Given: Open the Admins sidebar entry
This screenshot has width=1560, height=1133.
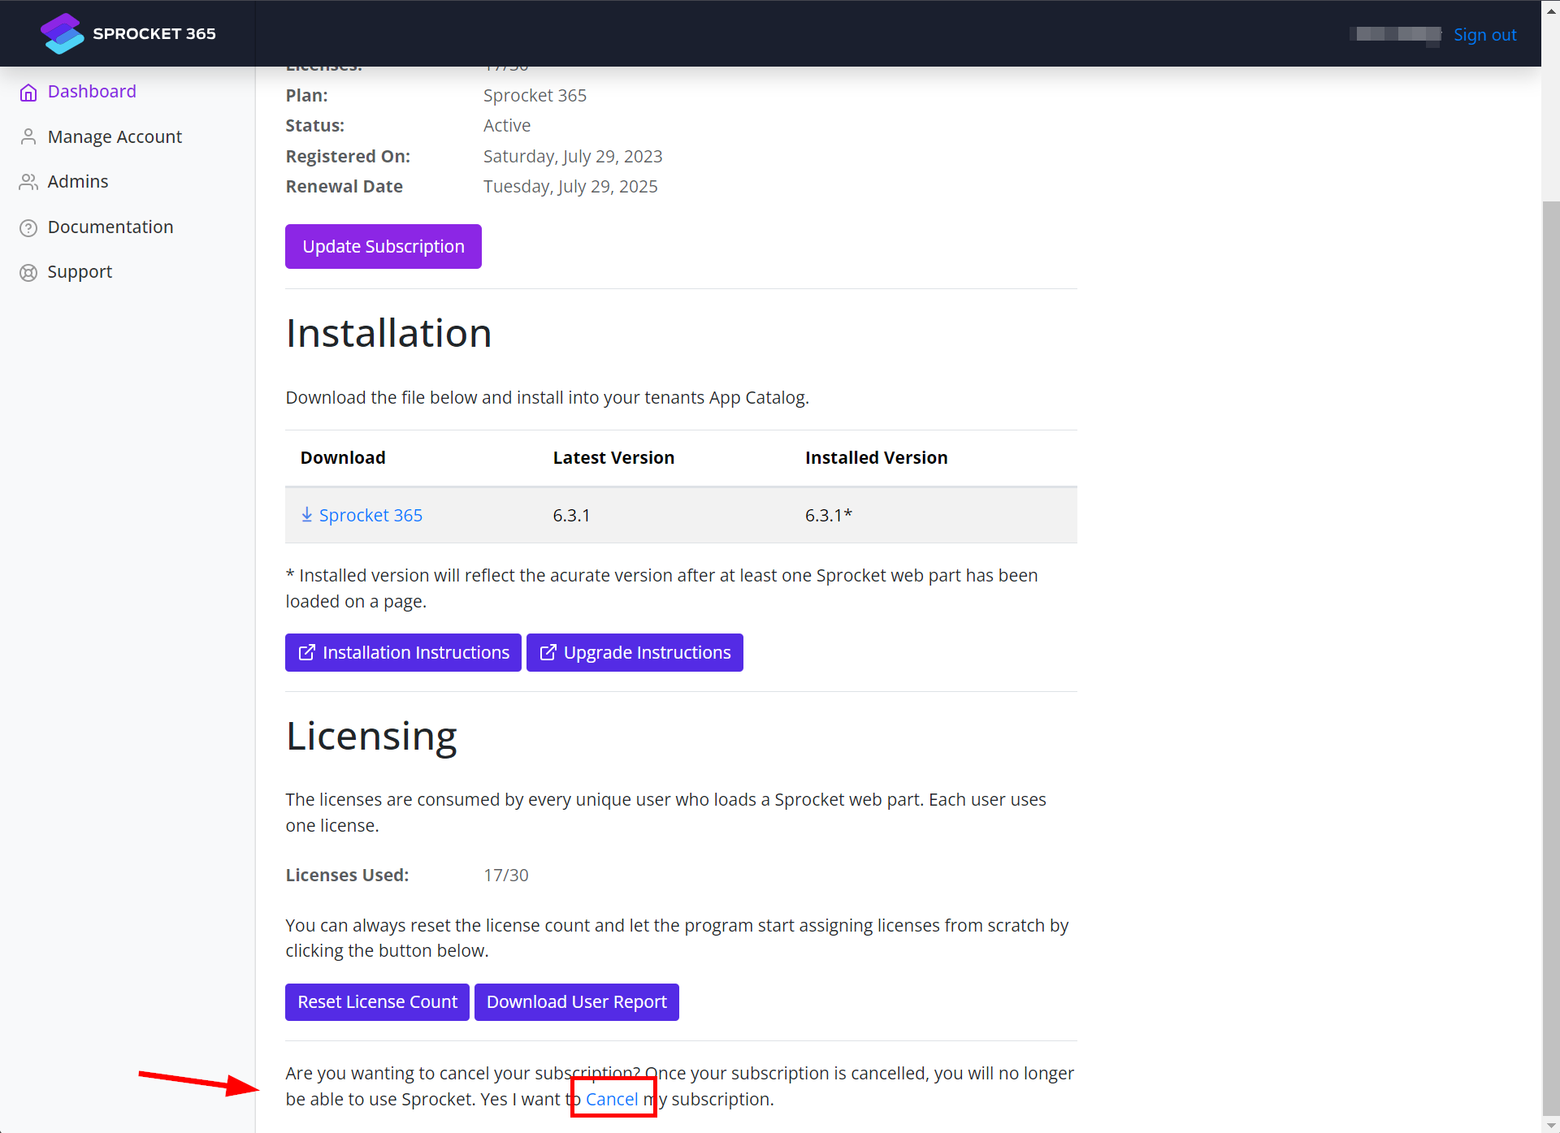Looking at the screenshot, I should click(78, 182).
